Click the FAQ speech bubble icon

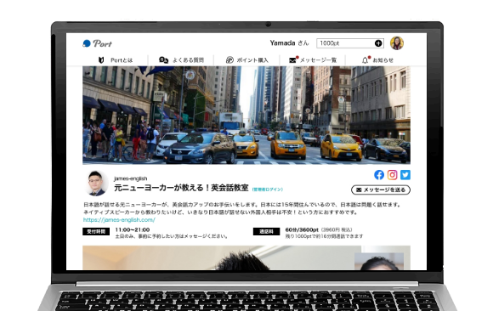tap(163, 59)
